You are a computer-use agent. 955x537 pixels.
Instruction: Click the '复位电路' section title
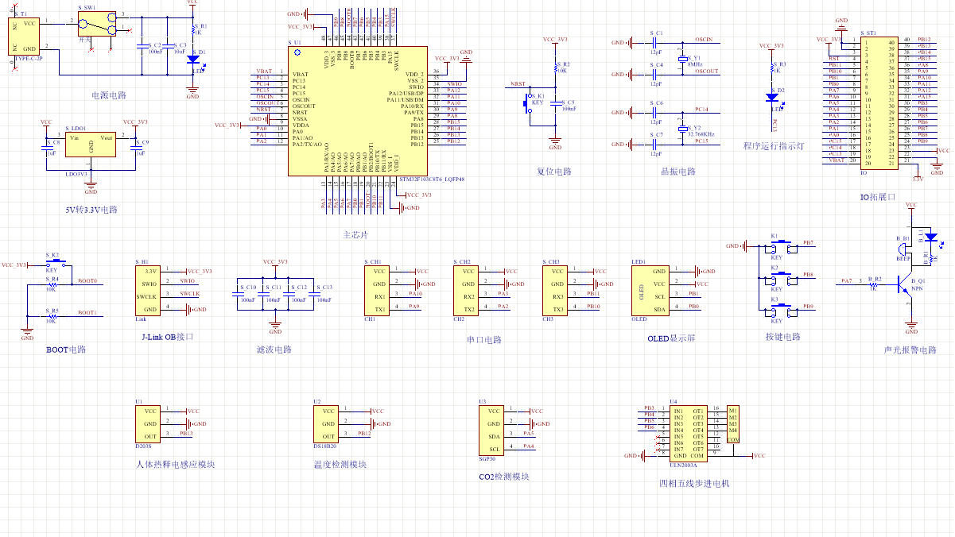pyautogui.click(x=554, y=172)
